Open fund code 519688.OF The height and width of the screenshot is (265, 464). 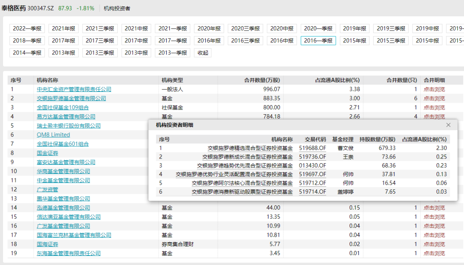pyautogui.click(x=312, y=148)
